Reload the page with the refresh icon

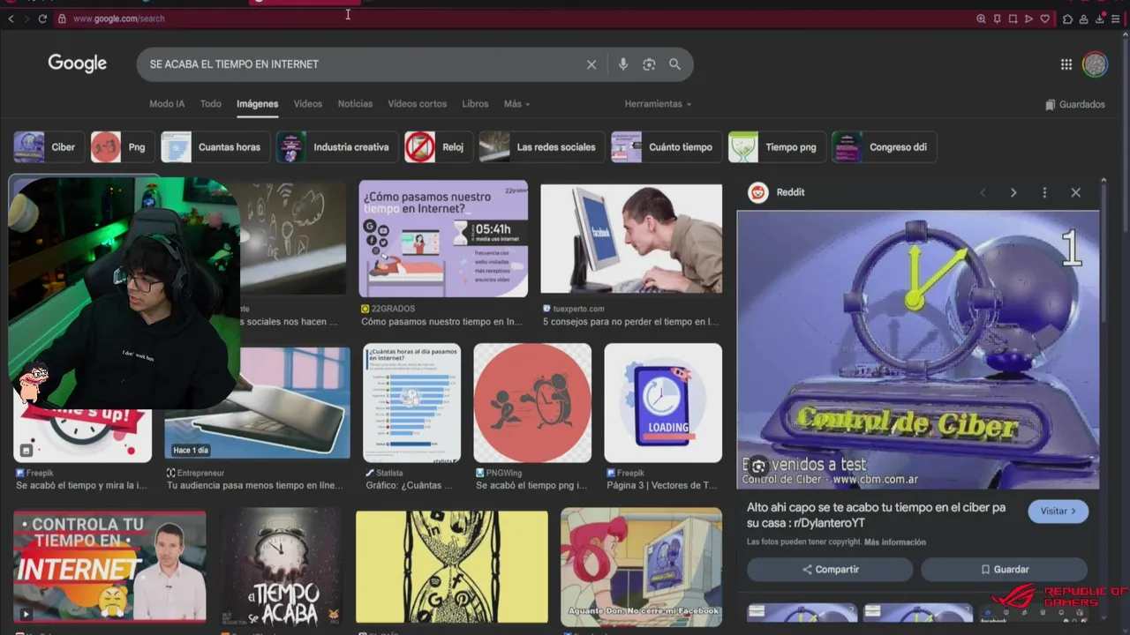tap(42, 19)
